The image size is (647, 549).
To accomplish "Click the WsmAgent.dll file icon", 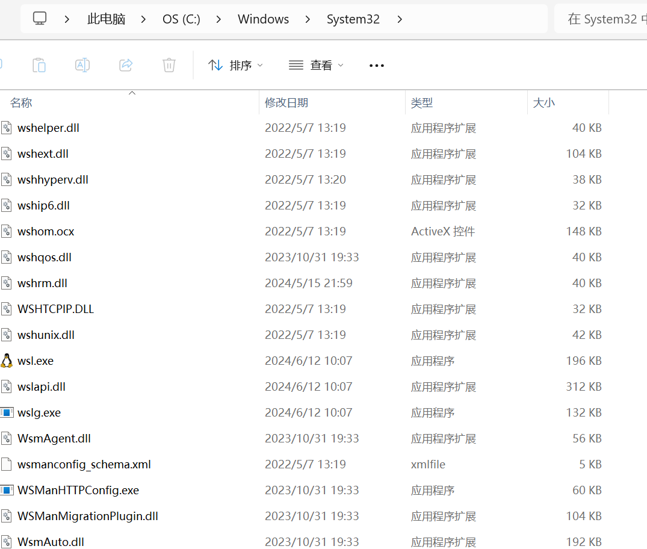I will (x=6, y=438).
